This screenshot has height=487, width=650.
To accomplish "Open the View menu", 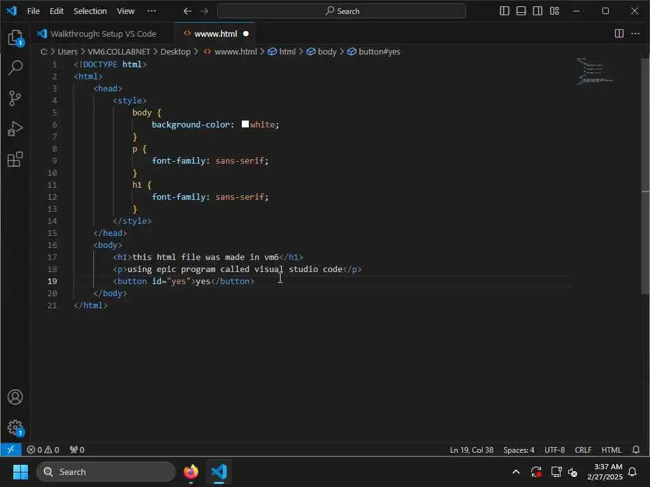I will (126, 11).
